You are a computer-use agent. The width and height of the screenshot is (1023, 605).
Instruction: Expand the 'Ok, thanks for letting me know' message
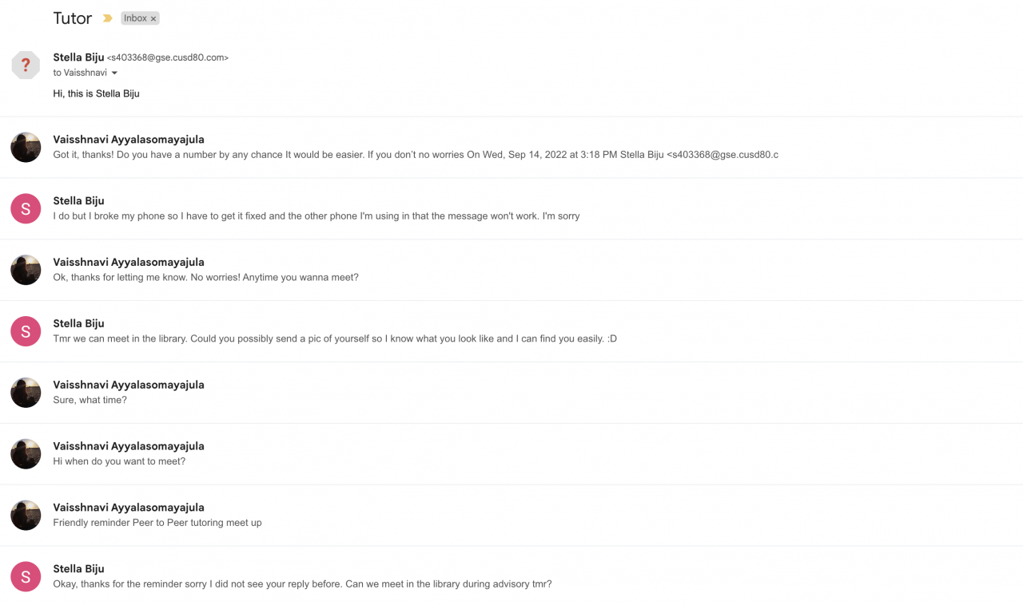tap(205, 277)
